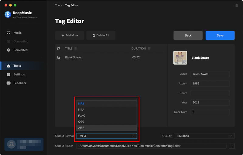Toggle the select-all checkbox in header

tap(59, 49)
